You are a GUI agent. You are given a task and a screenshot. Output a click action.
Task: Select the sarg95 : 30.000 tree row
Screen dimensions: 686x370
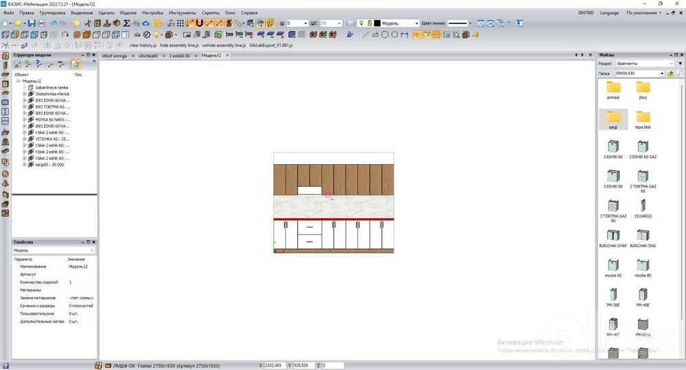[x=49, y=165]
